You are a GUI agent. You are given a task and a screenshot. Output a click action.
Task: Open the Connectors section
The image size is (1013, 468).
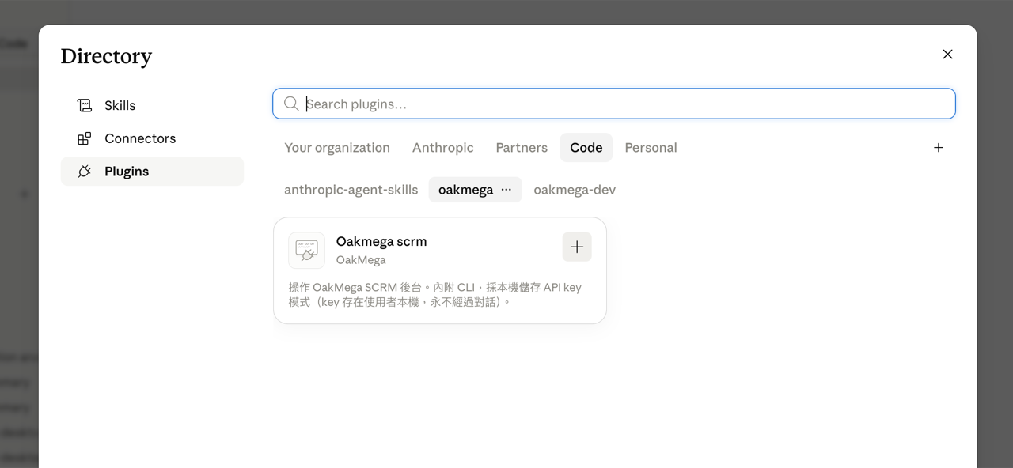[x=152, y=138]
